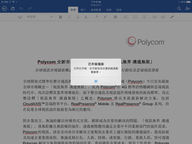The height and width of the screenshot is (144, 192).
Task: Open the file save options icon
Action: [12, 9]
